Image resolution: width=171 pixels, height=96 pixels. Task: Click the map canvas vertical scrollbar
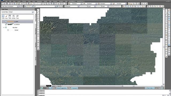click(164, 47)
